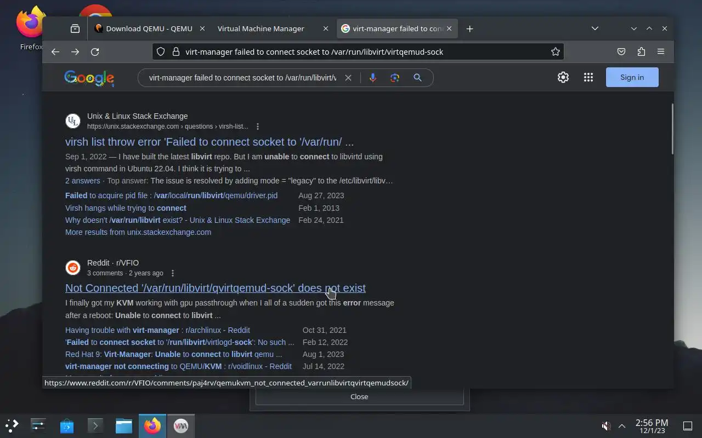Open the taskbar system settings mixer icon
The image size is (702, 438).
point(38,425)
